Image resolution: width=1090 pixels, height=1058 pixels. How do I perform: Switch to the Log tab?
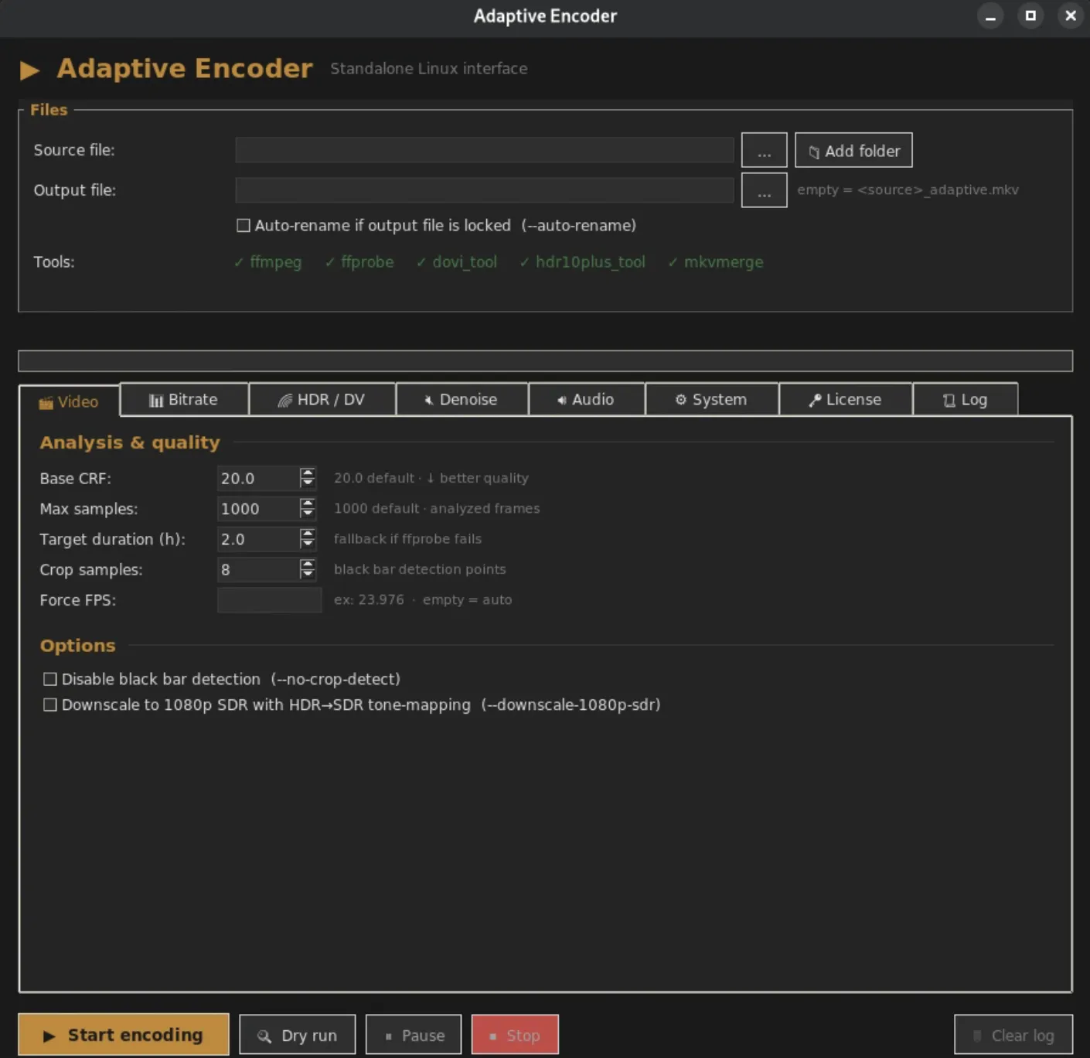pos(966,399)
